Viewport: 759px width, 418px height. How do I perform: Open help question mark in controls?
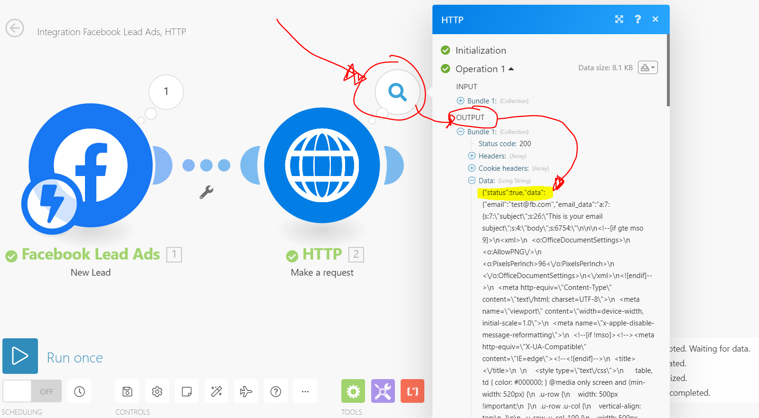point(276,391)
